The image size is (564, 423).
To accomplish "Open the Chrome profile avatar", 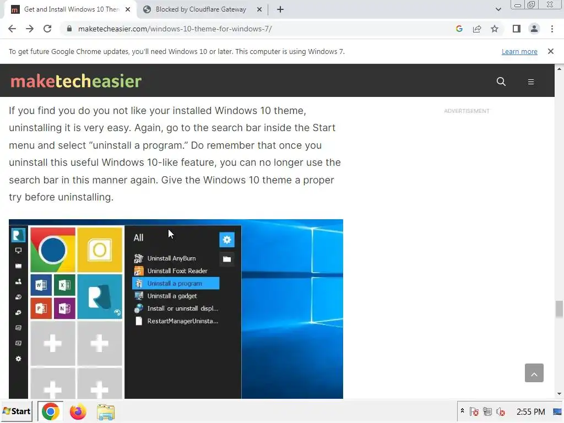I will click(x=534, y=29).
